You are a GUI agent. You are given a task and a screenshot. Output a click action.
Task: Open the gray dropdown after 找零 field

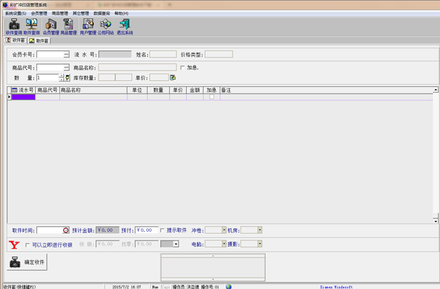pos(176,244)
